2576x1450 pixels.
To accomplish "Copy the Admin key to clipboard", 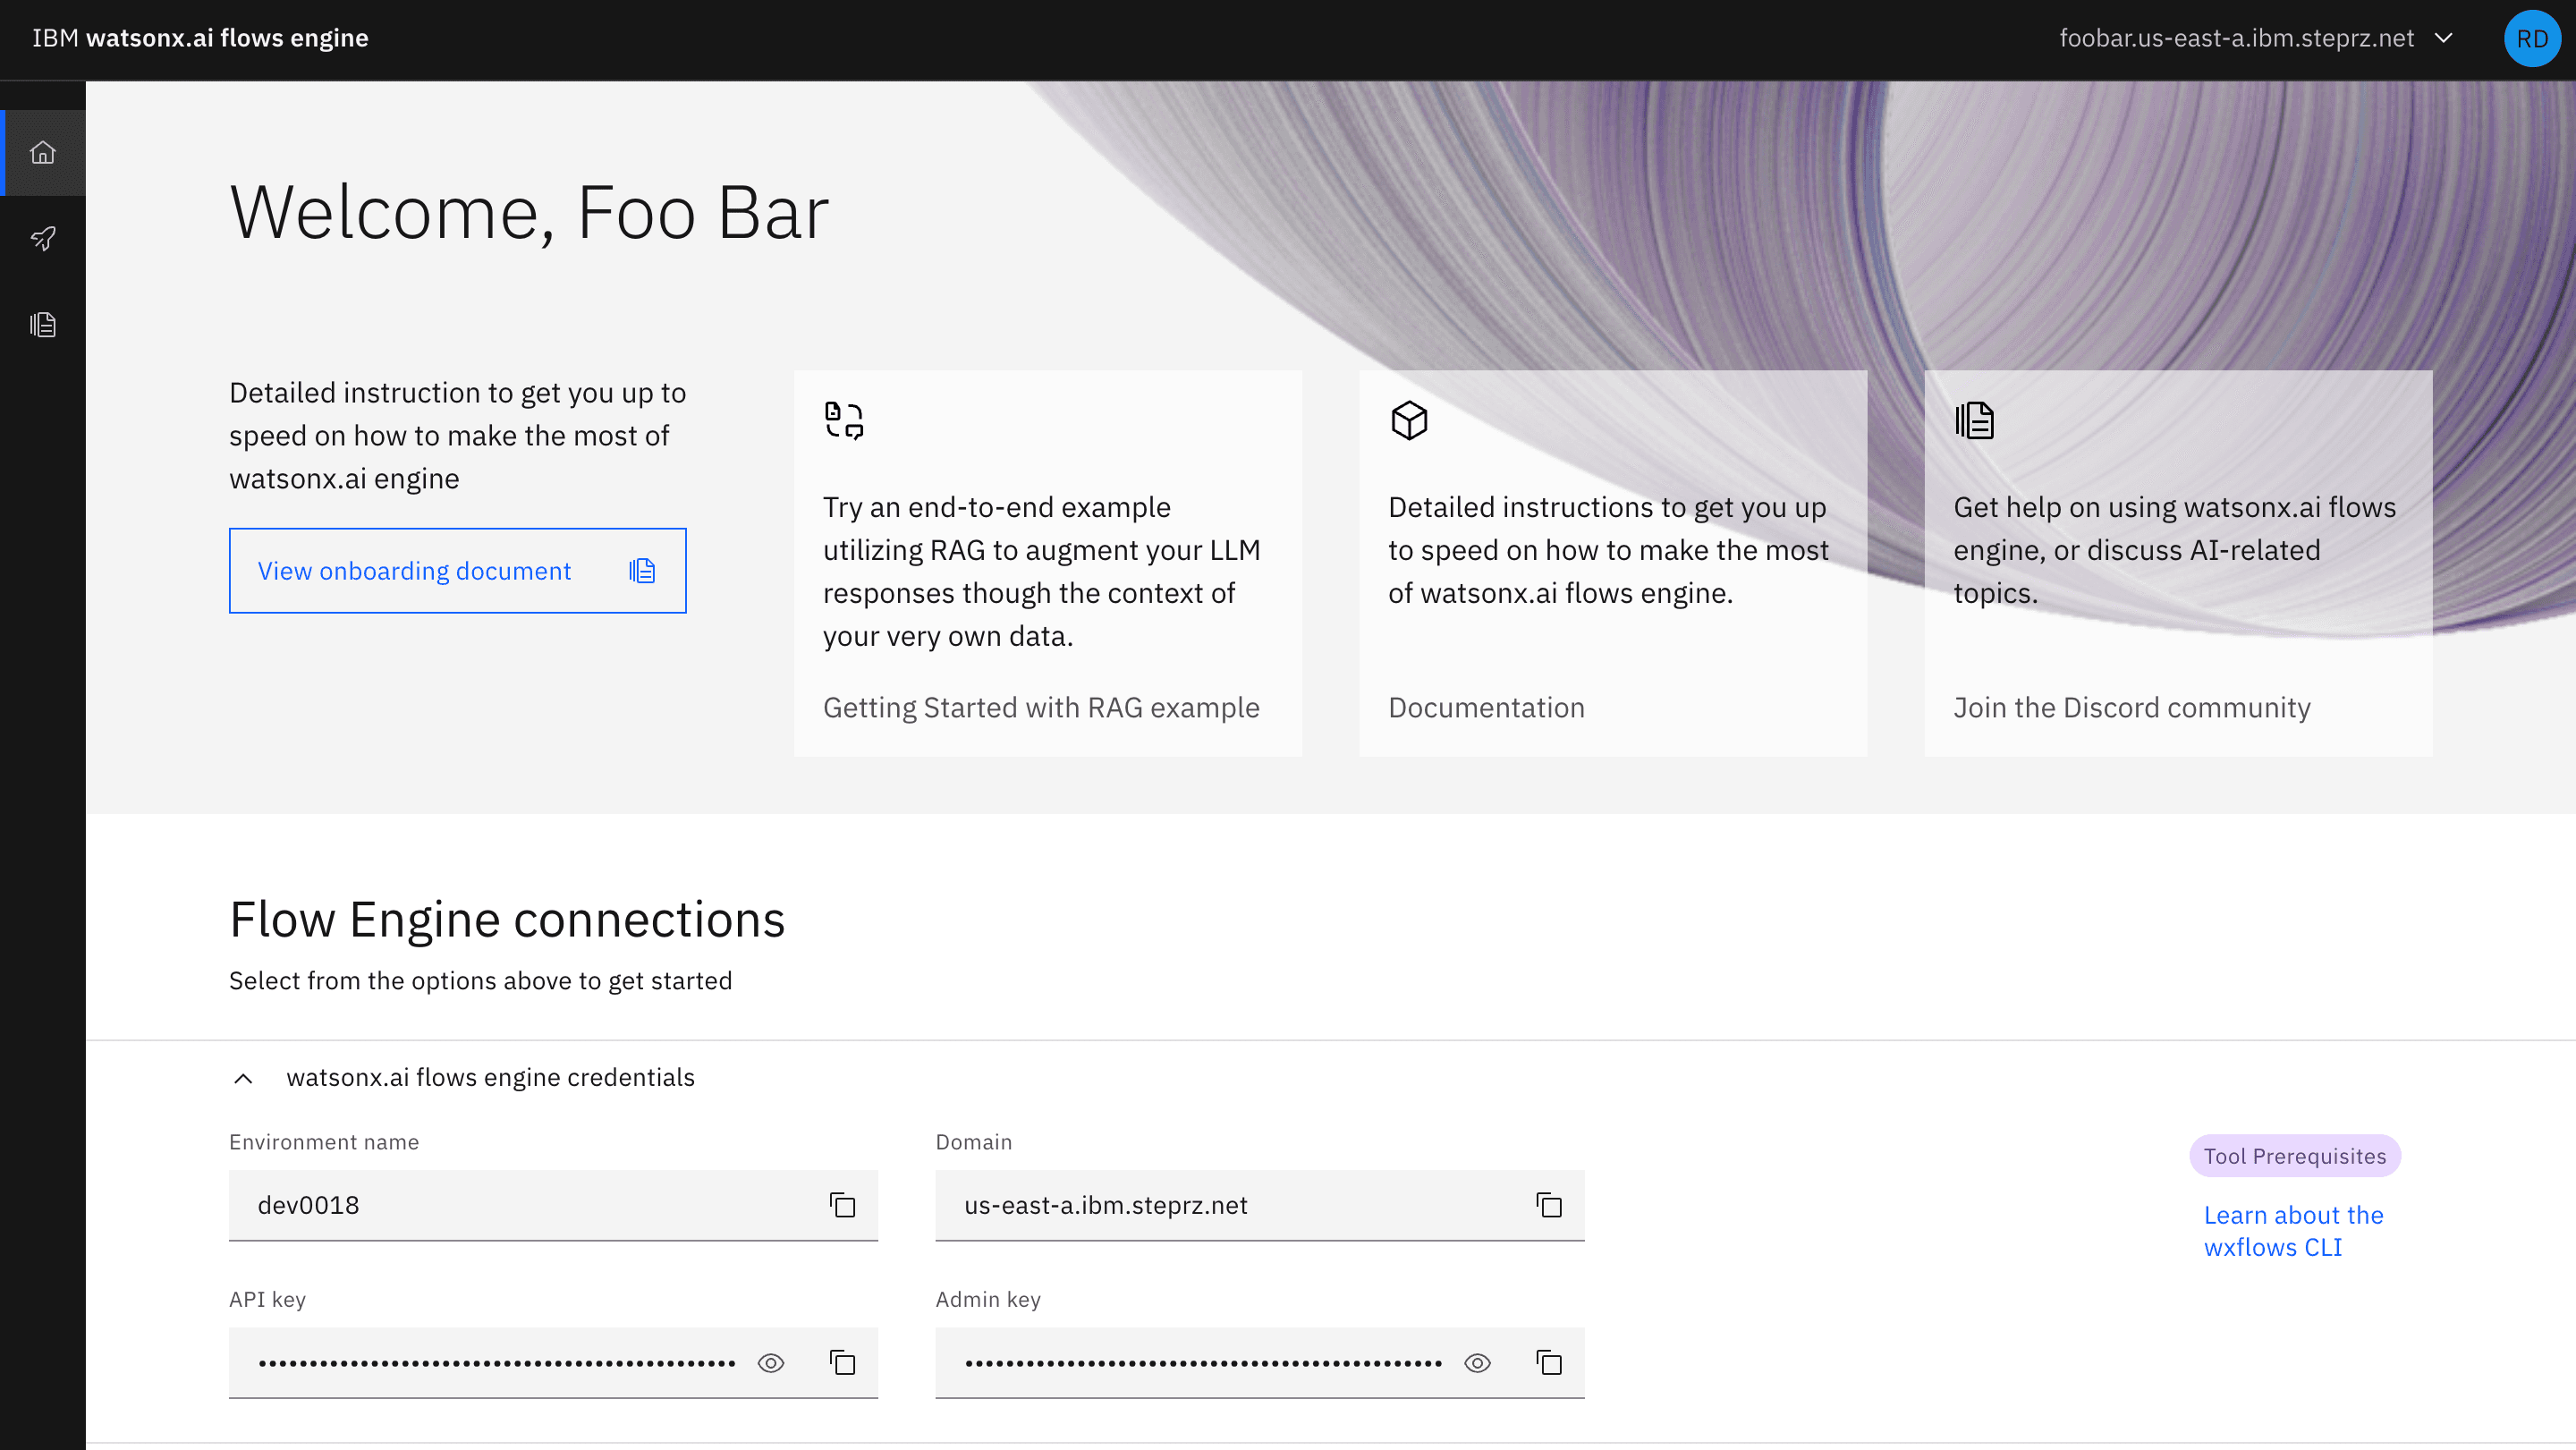I will coord(1549,1362).
